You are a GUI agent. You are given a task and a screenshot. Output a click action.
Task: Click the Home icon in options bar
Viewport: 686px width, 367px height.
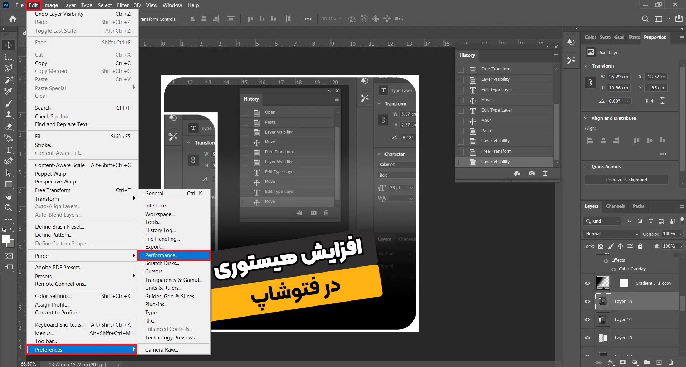click(x=13, y=19)
